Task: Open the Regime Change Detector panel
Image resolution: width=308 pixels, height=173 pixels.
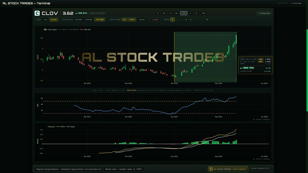Action: (x=69, y=169)
